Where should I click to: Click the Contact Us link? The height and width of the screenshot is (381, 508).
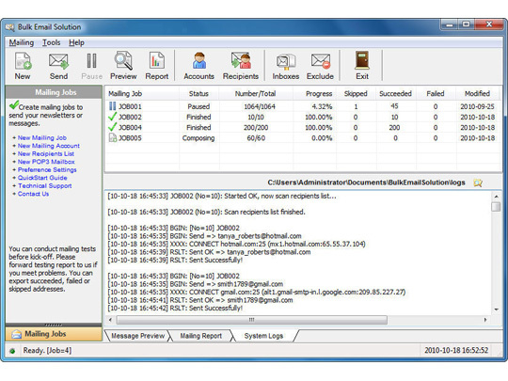click(33, 194)
